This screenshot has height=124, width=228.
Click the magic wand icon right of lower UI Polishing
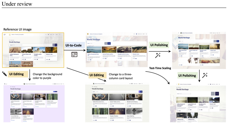(205, 75)
